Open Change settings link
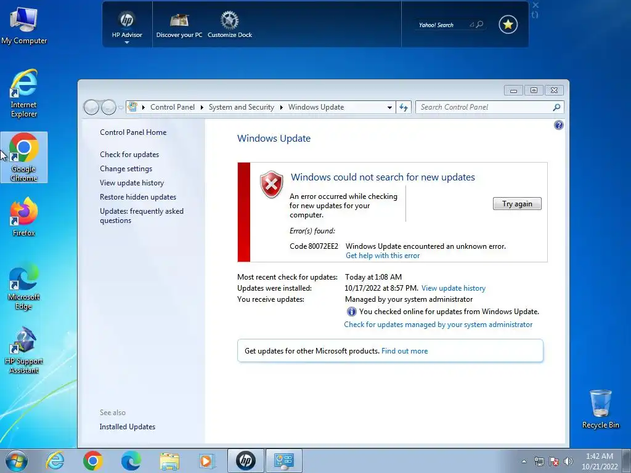Screen dimensions: 631x473 [126, 169]
